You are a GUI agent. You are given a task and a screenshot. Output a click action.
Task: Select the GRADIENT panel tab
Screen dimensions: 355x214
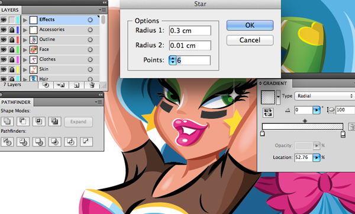275,83
